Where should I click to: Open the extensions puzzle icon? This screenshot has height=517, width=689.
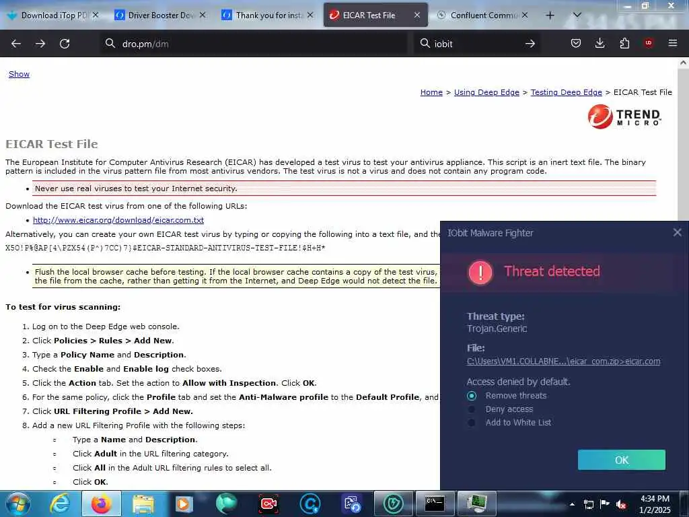624,43
